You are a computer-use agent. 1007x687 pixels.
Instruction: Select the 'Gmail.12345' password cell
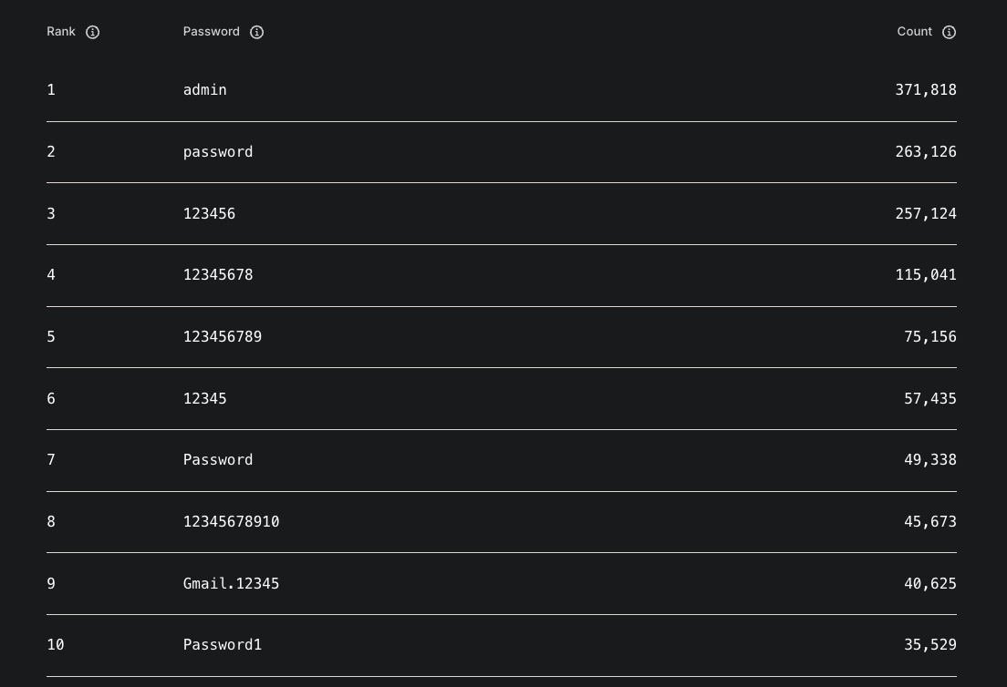point(232,584)
